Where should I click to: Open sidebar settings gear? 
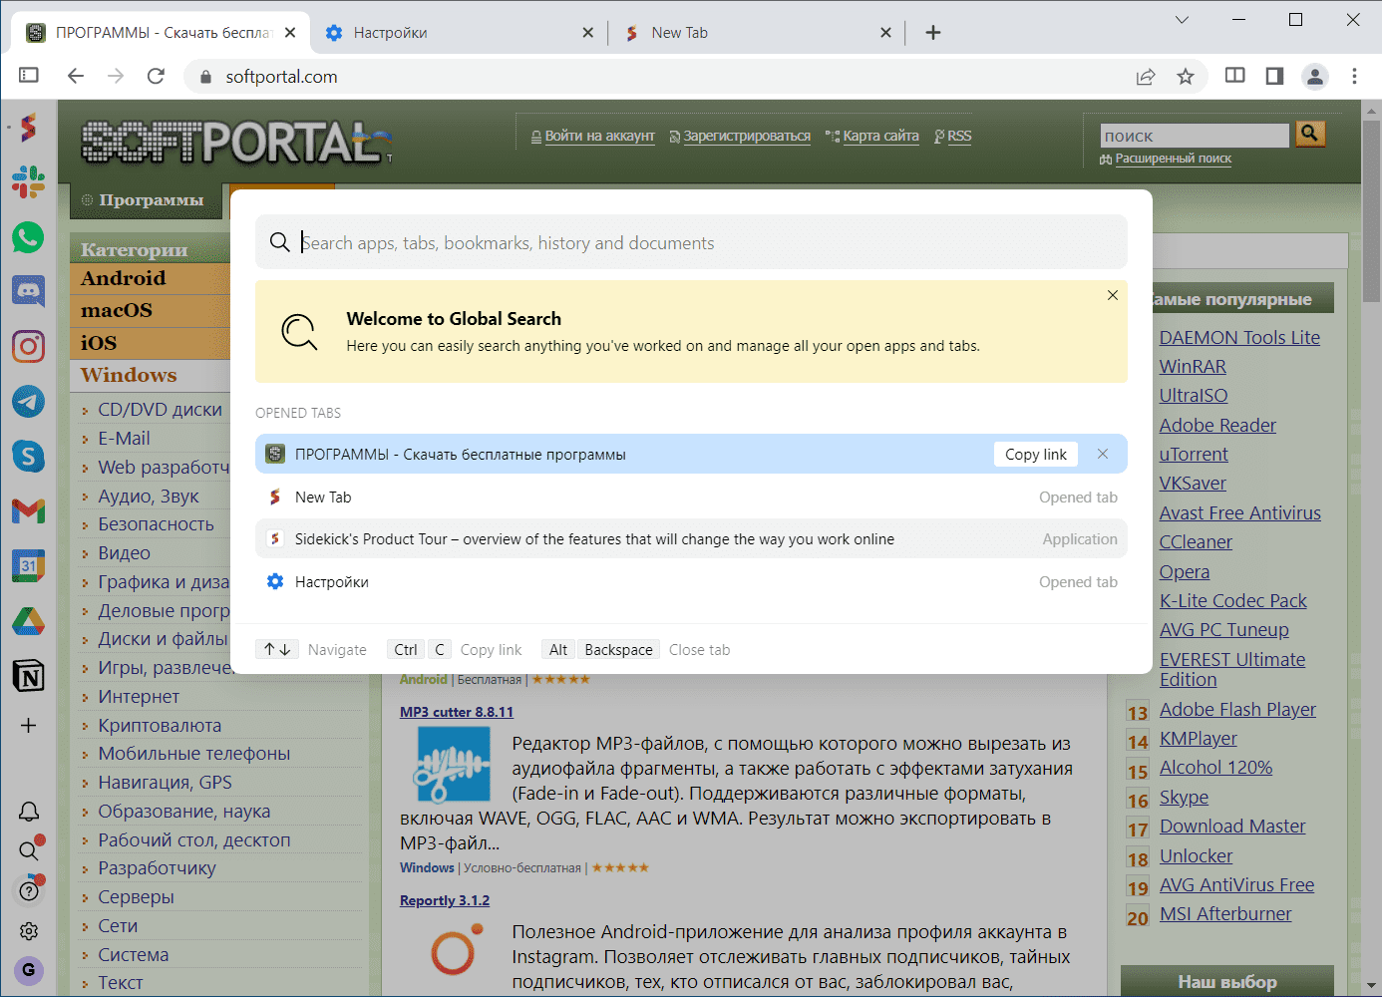point(29,930)
